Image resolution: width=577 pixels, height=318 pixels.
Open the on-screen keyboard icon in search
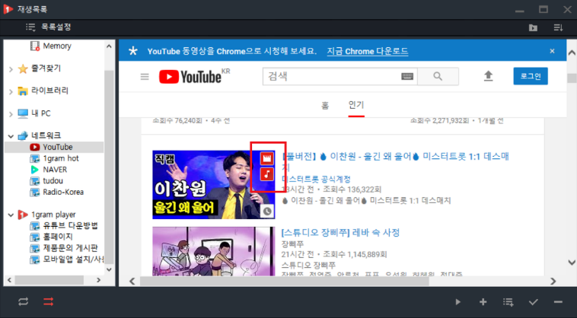click(407, 77)
